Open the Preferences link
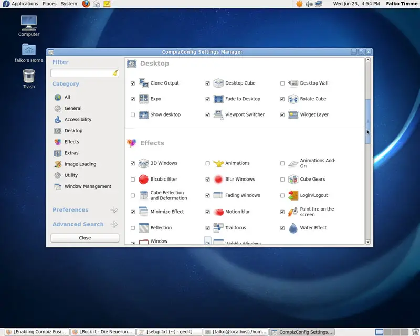Viewport: 420px width, 336px height. (x=70, y=210)
